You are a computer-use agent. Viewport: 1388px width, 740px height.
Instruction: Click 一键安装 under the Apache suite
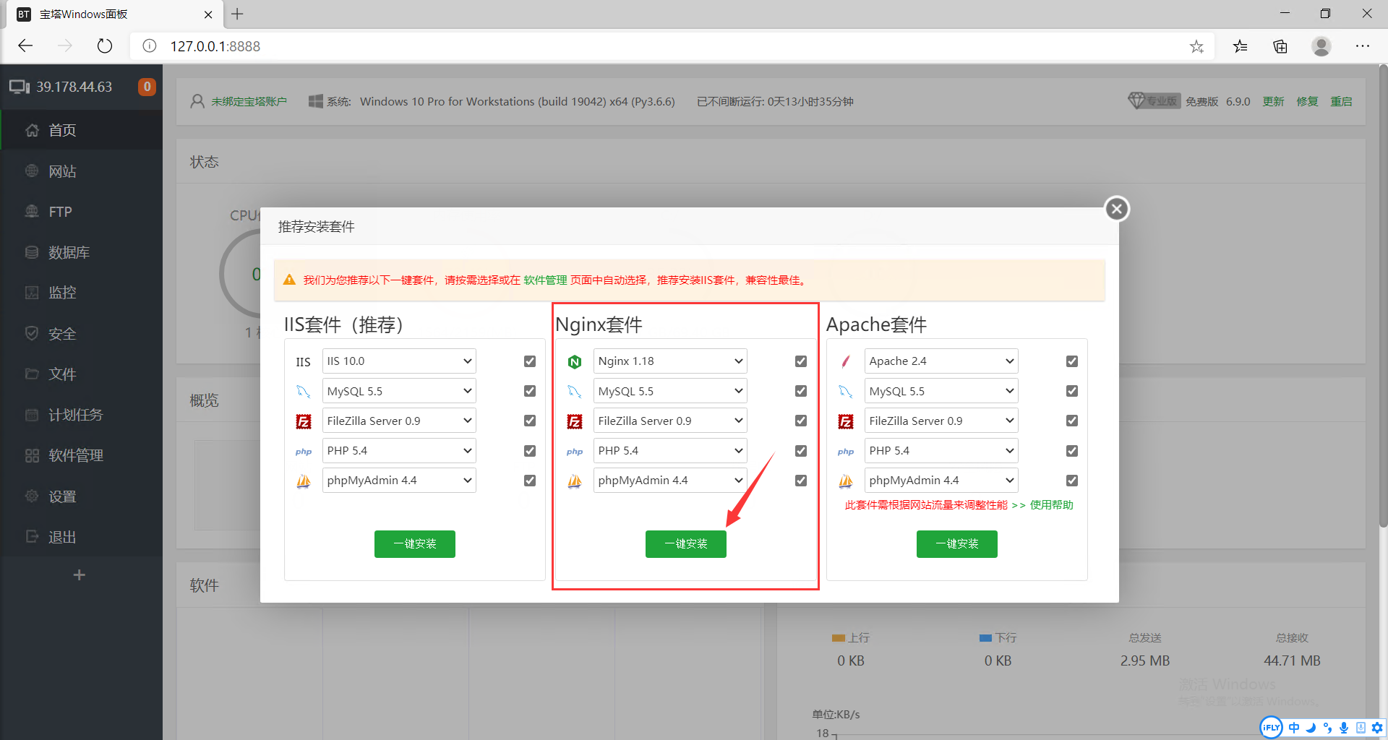[957, 544]
